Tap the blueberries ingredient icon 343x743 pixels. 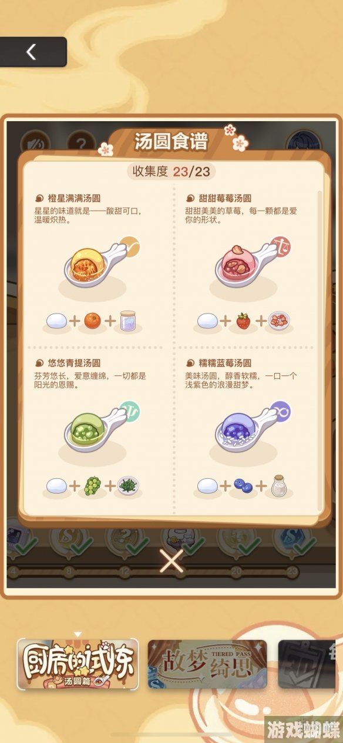[x=243, y=485]
